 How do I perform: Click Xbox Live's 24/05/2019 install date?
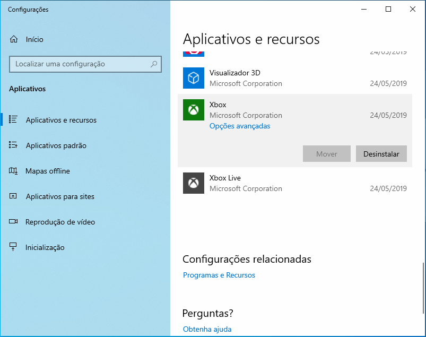pos(388,188)
